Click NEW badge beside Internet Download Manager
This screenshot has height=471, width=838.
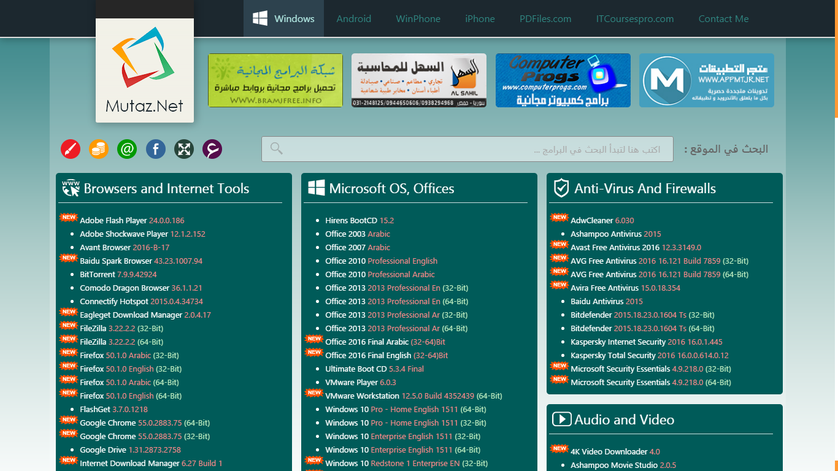[68, 460]
